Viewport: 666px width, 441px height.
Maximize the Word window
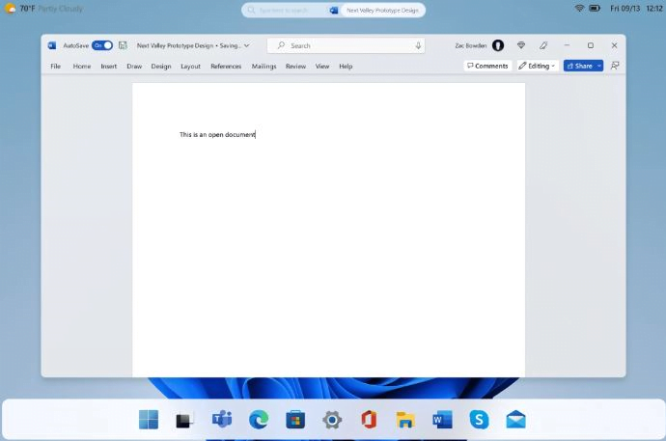click(x=591, y=45)
